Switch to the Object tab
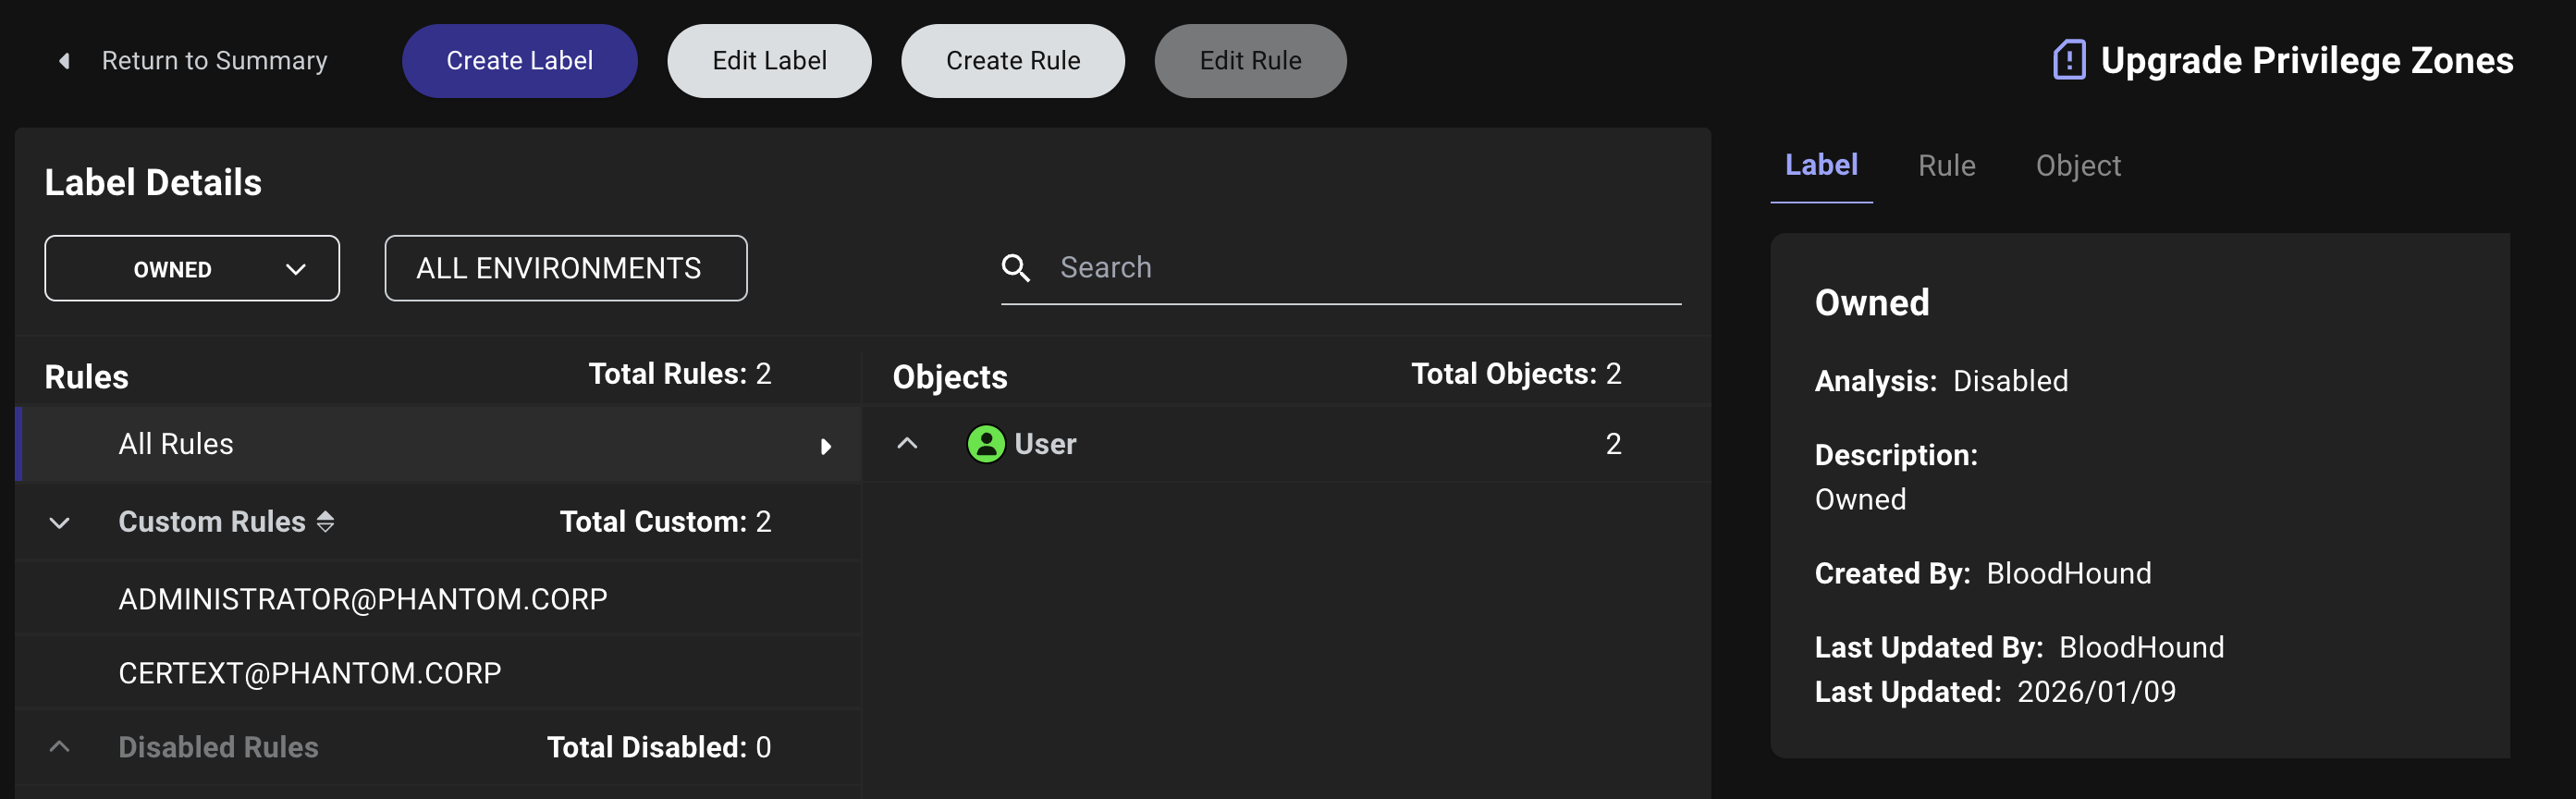 (x=2077, y=166)
